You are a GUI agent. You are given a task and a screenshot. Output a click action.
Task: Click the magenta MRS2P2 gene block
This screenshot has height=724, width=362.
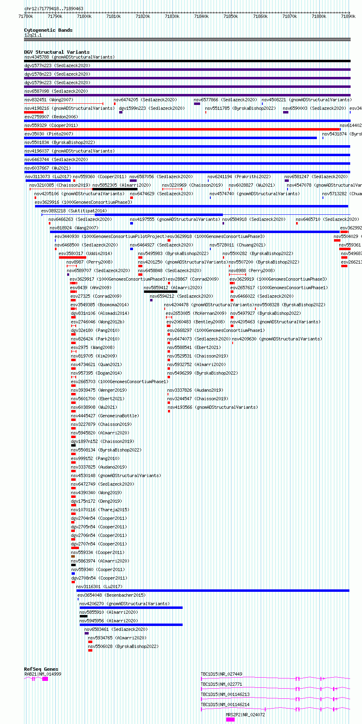click(x=230, y=720)
